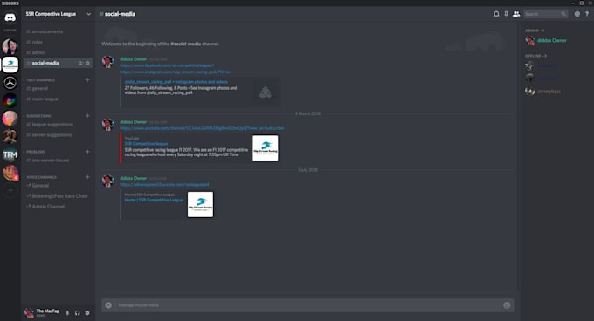The image size is (594, 321).
Task: Open the general text channel
Action: click(58, 88)
